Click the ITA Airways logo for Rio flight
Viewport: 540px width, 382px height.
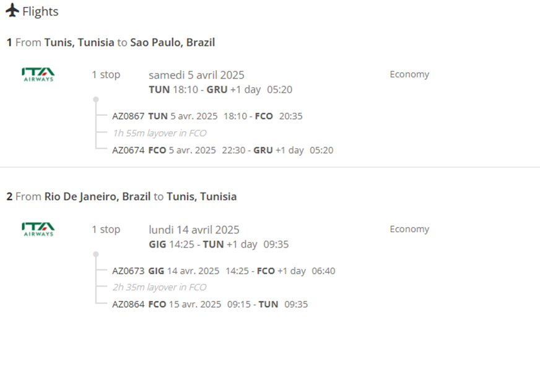tap(38, 230)
